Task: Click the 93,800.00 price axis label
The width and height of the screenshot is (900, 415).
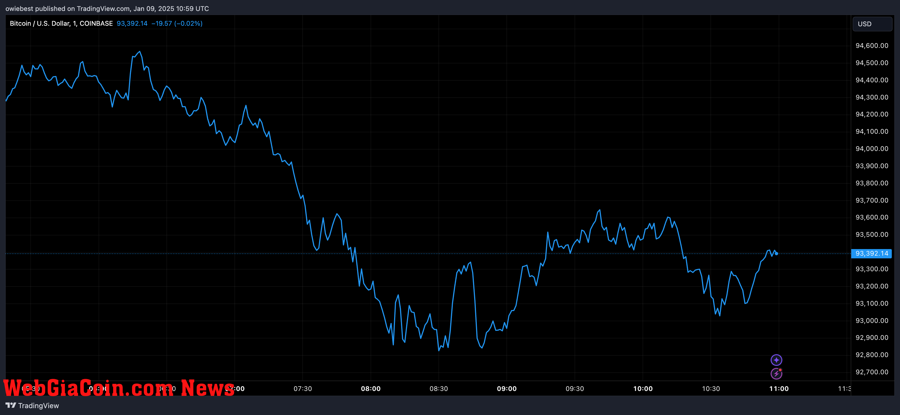Action: 872,183
